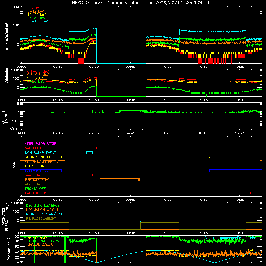The image size is (266, 266).
Task: Select the 3-6 keV legend label
Action: coord(35,8)
